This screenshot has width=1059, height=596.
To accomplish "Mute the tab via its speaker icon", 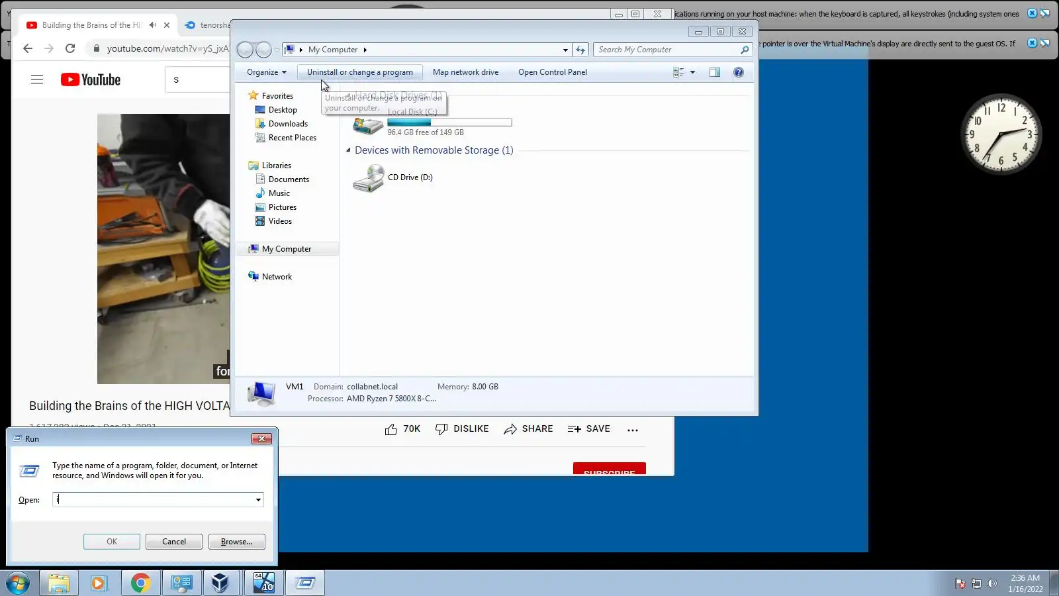I will point(152,25).
